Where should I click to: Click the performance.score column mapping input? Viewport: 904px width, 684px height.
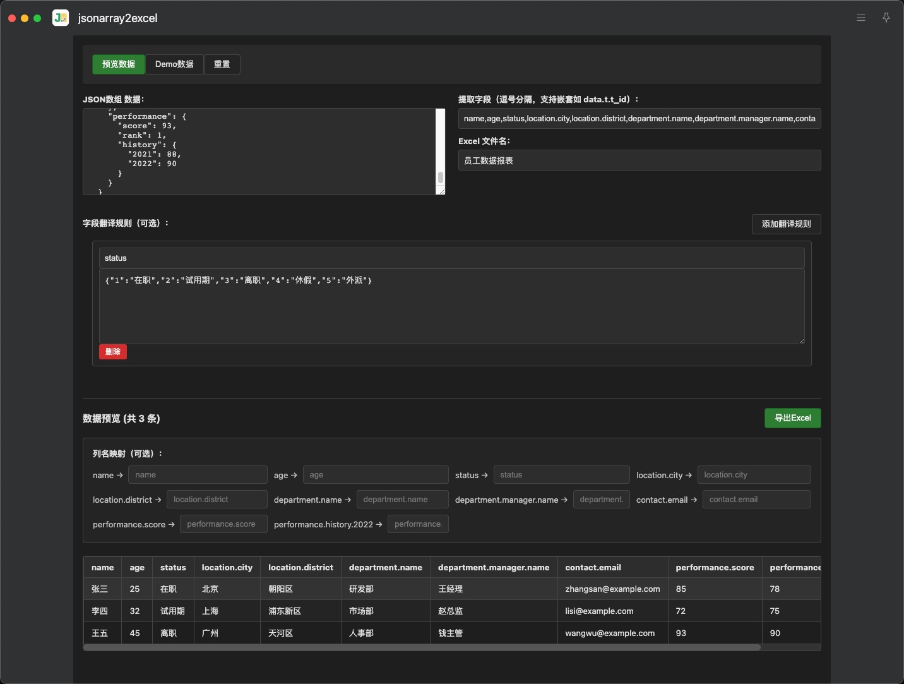click(x=223, y=524)
